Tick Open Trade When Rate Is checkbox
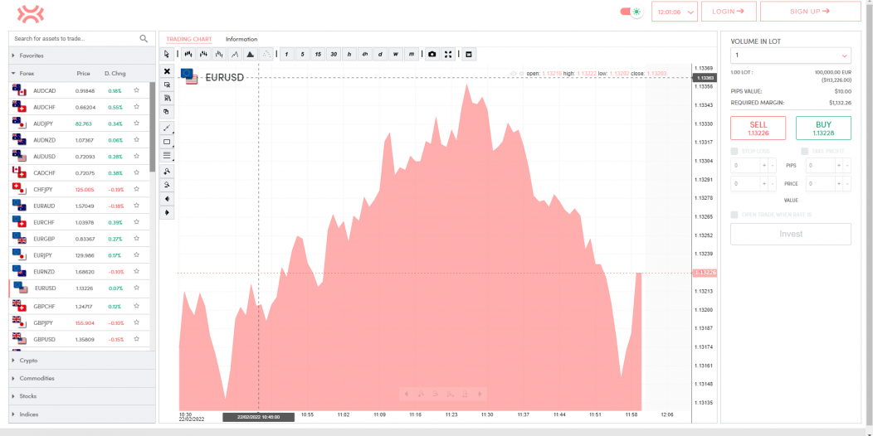873x436 pixels. pyautogui.click(x=734, y=215)
